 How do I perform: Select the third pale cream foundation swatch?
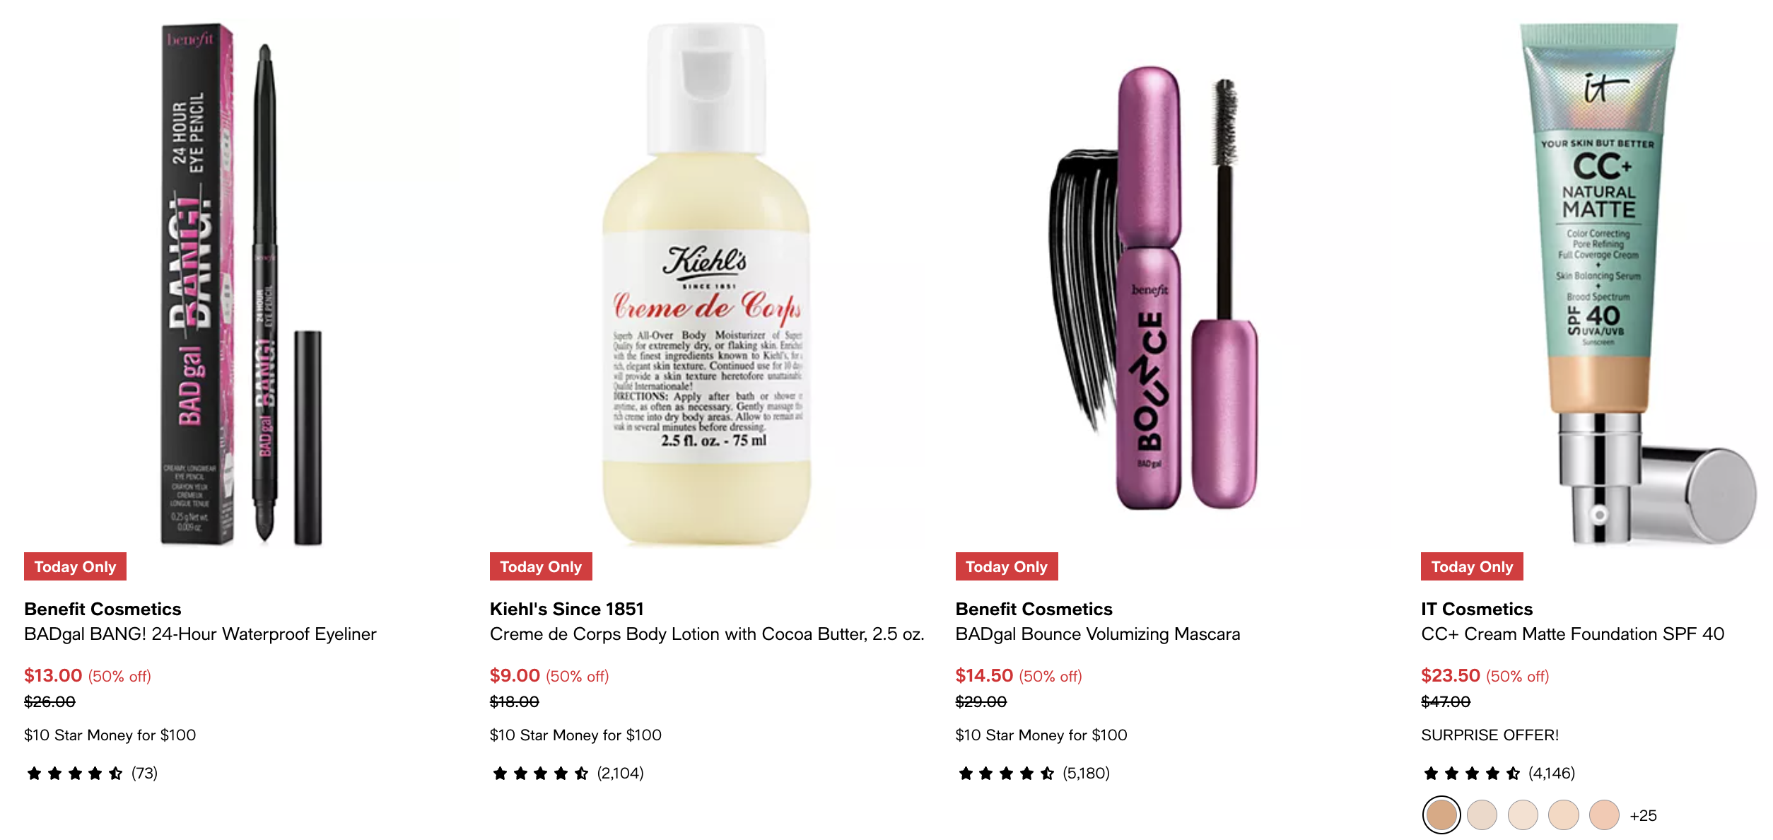click(x=1523, y=815)
